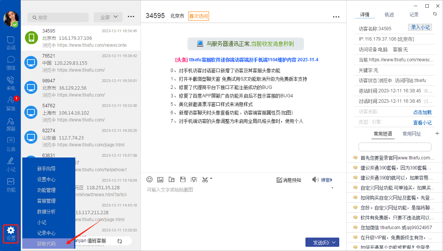The width and height of the screenshot is (443, 251).
Task: Select 新手向导 from the settings menu
Action: pos(46,169)
